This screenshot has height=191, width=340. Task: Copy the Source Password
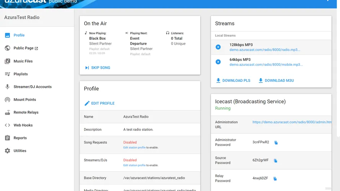coord(276,160)
